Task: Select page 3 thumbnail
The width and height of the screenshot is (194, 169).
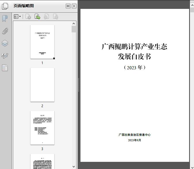Action: 42,128
